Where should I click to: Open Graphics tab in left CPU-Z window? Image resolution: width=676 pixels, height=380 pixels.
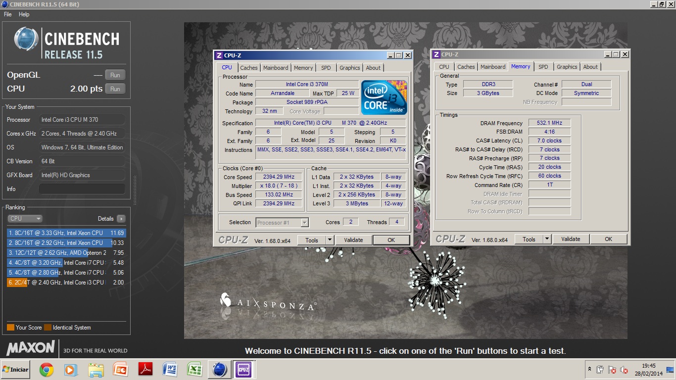350,68
